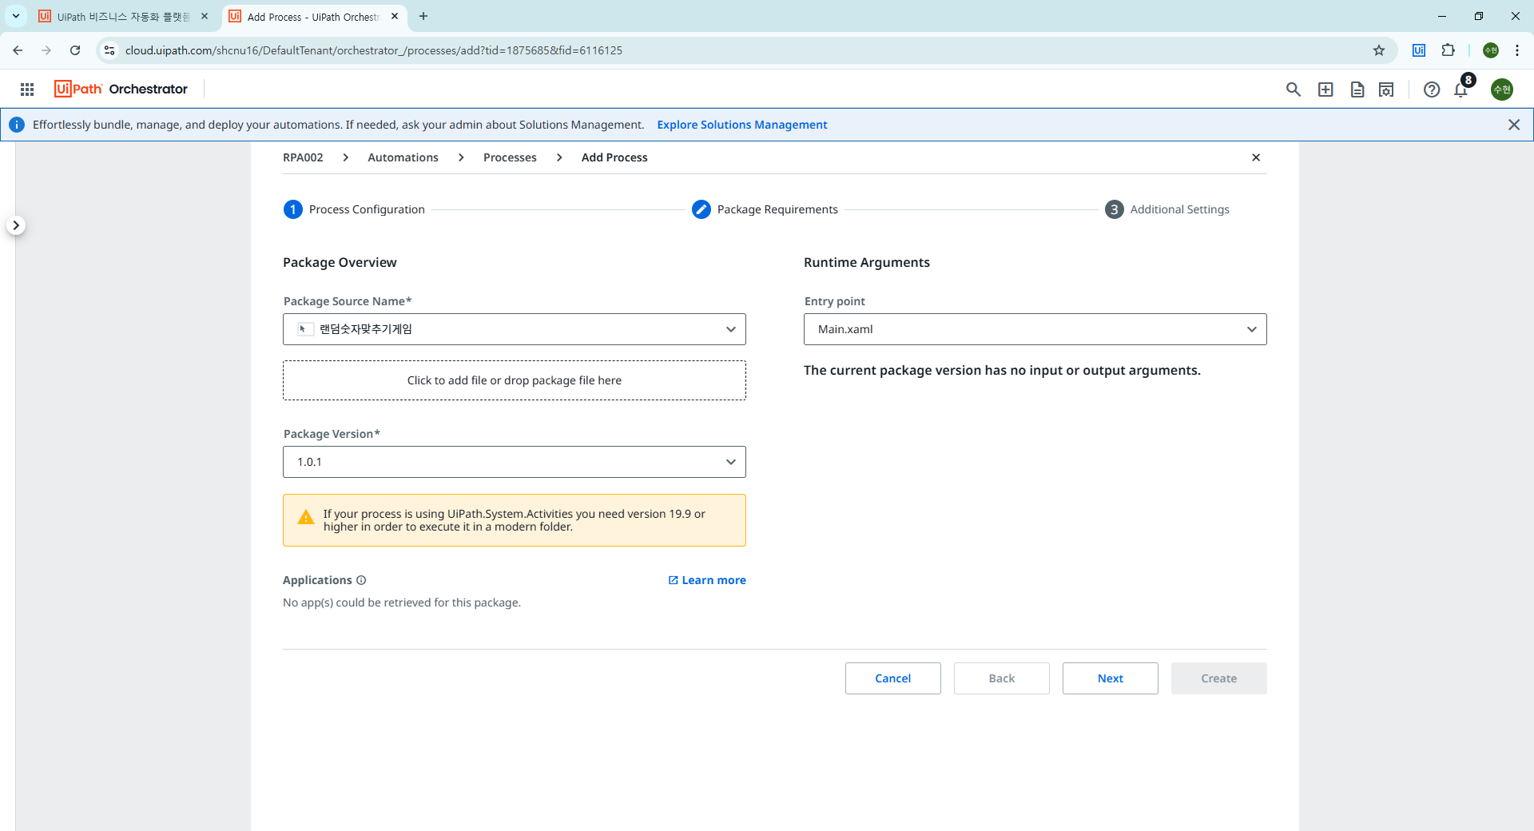The height and width of the screenshot is (831, 1534).
Task: Click the browser address bar URL
Action: click(x=374, y=50)
